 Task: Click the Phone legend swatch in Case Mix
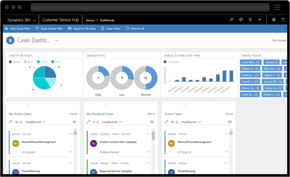tap(38, 62)
